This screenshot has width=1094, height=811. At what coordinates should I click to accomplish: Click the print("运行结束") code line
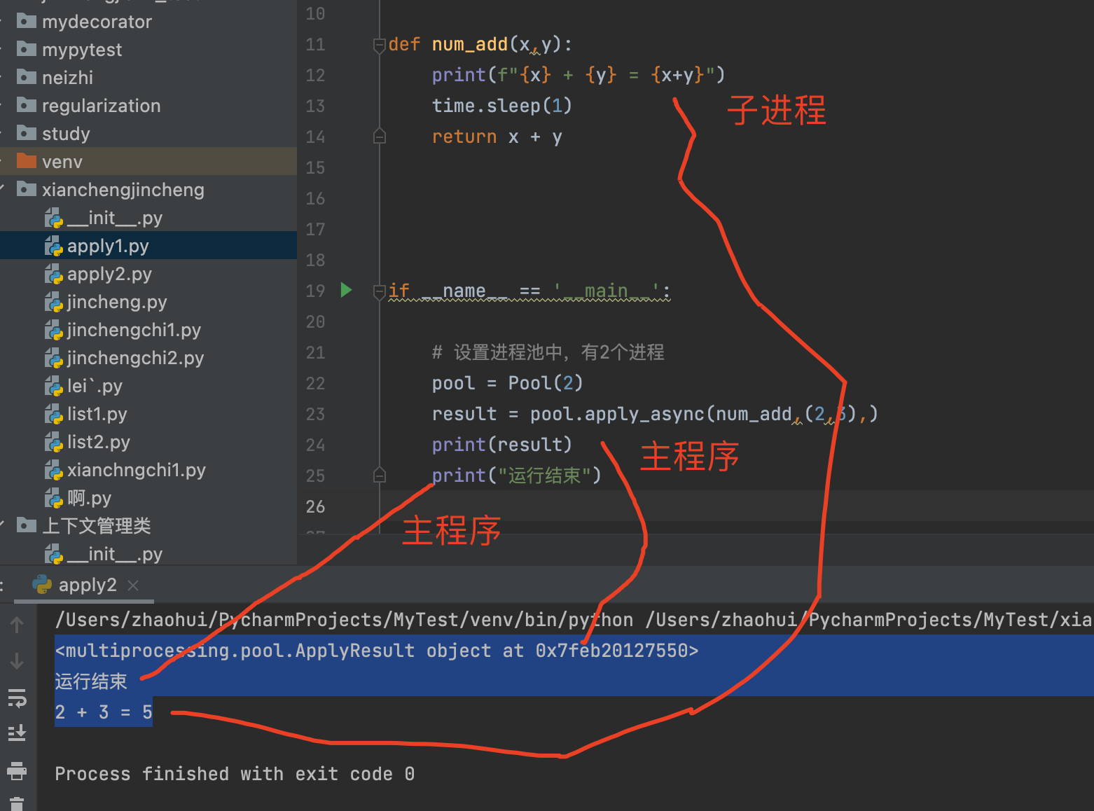(x=516, y=476)
